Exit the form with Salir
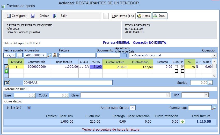The height and width of the screenshot is (135, 220). pos(60,16)
